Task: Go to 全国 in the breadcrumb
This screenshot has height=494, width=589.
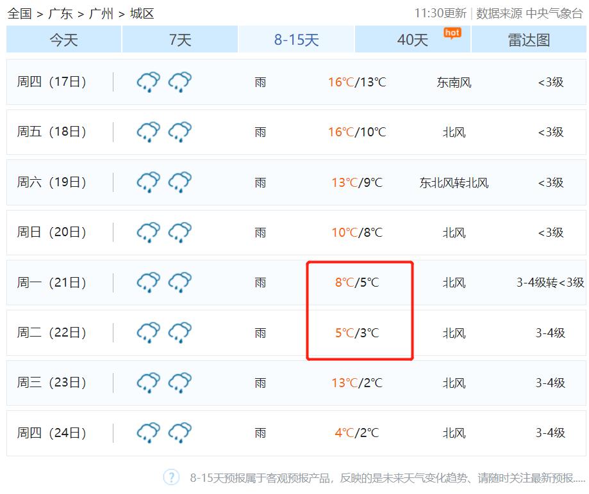Action: tap(19, 13)
